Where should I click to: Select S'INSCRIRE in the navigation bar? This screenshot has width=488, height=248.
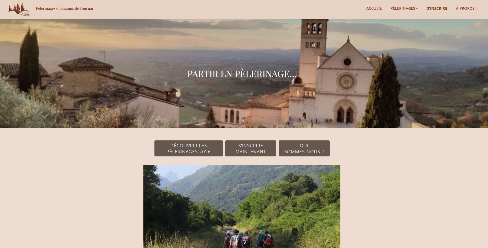[x=437, y=8]
